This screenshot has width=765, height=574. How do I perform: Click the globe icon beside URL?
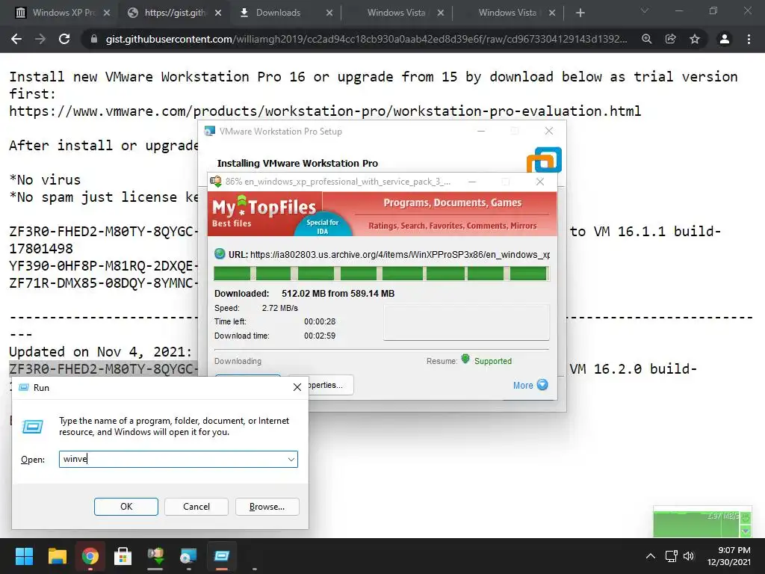tap(220, 254)
